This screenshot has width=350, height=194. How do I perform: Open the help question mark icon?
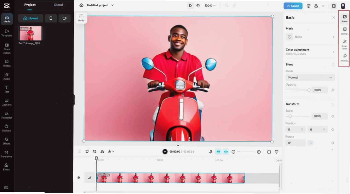[308, 6]
